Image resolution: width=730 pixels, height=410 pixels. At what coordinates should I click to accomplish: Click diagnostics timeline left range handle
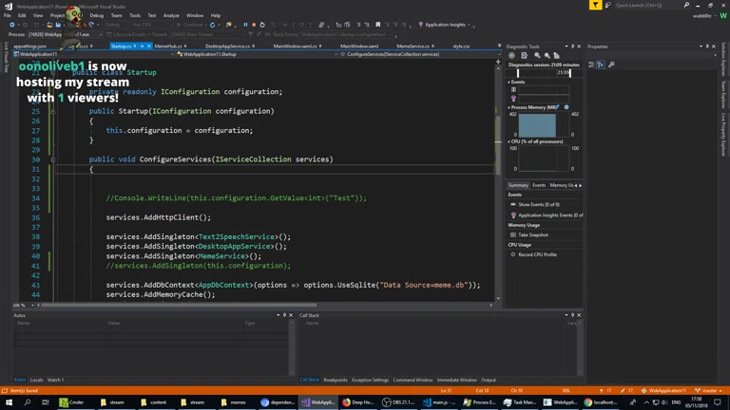(518, 73)
